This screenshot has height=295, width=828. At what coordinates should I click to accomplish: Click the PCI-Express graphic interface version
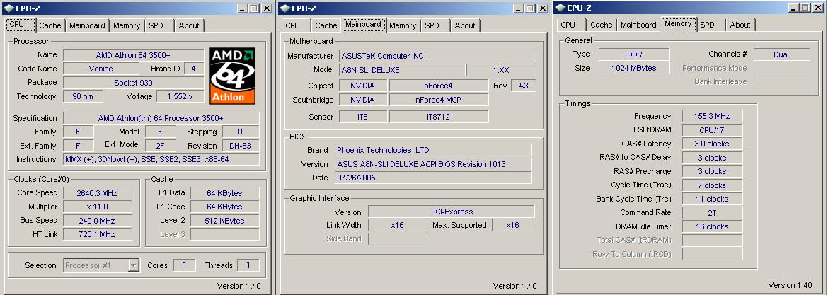click(x=451, y=212)
